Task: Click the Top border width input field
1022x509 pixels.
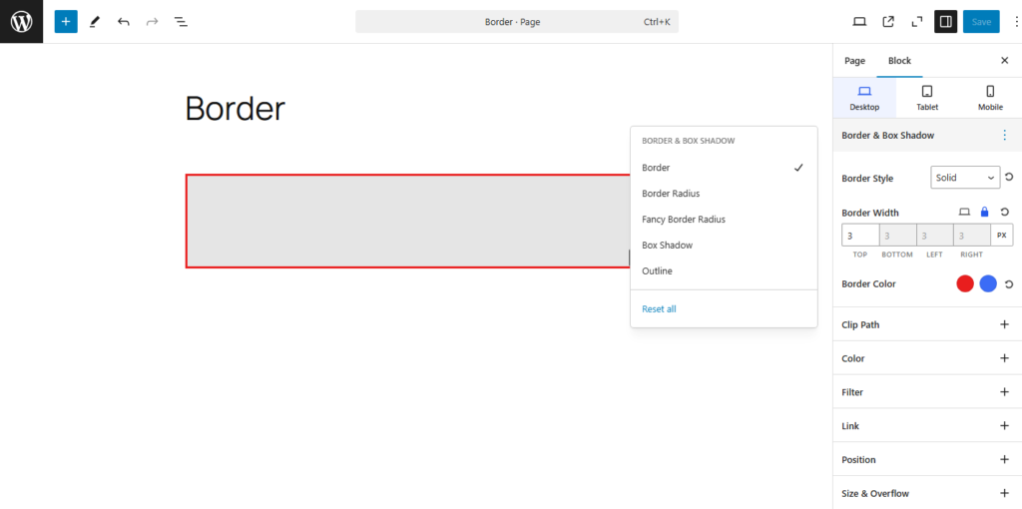Action: point(860,235)
